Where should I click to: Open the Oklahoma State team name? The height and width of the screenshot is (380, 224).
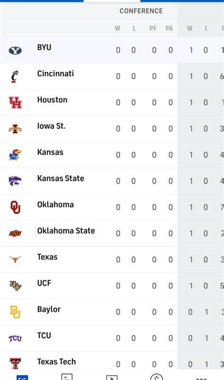tap(66, 231)
